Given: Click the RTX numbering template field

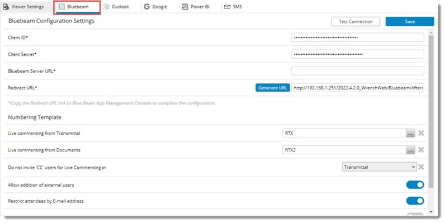Looking at the screenshot, I should (344, 133).
